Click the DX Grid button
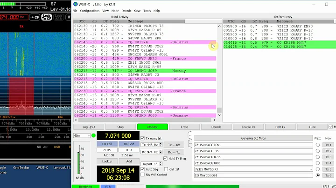This screenshot has width=336, height=188. [129, 144]
